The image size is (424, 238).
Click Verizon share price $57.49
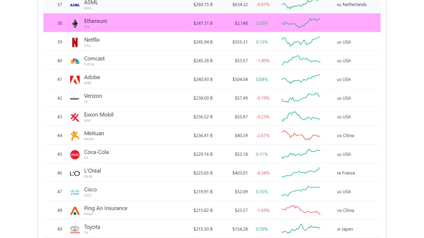coord(241,98)
